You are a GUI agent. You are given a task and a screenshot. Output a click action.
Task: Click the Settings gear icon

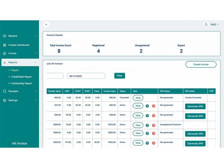[x=4, y=100]
